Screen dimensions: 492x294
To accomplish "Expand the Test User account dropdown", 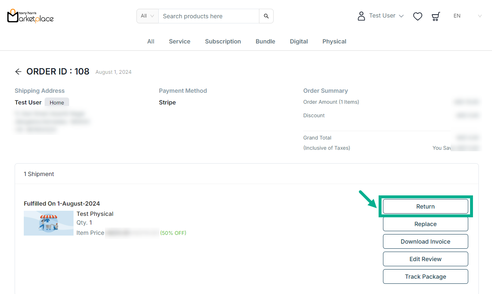I will point(386,16).
